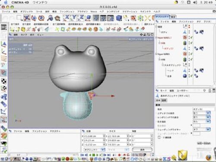The height and width of the screenshot is (162, 216).
Task: Toggle green checkmark on second HyperNURBS object
Action: [x=191, y=54]
